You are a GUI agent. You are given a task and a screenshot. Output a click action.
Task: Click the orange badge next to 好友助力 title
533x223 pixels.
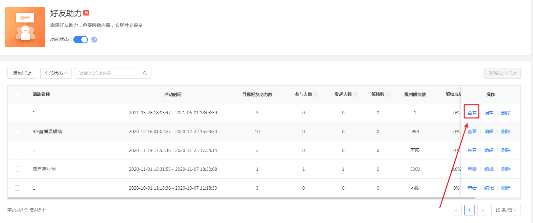(86, 13)
